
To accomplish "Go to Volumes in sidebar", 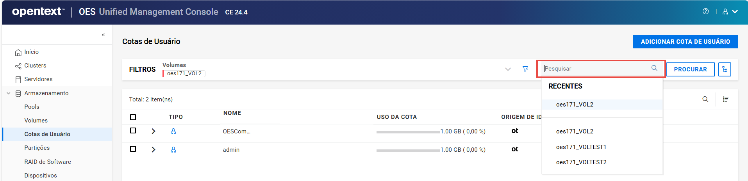I will pyautogui.click(x=36, y=121).
